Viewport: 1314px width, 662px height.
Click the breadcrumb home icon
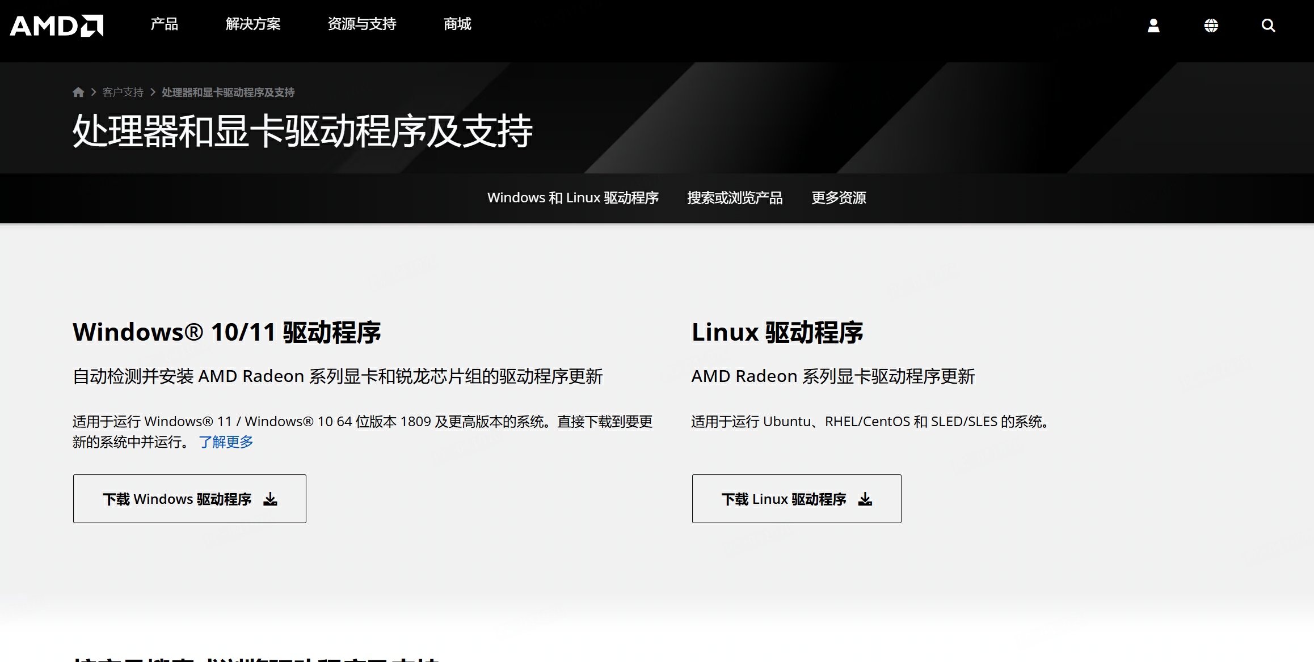(x=78, y=92)
